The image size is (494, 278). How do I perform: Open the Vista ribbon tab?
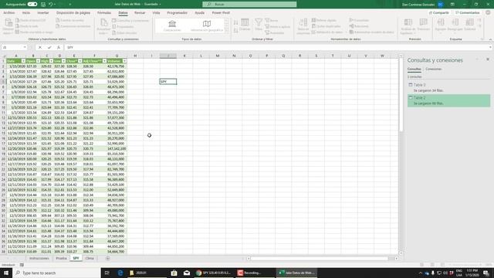(x=156, y=12)
